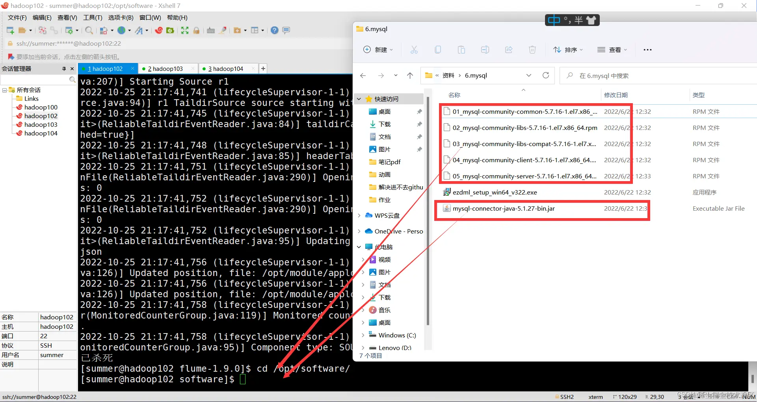The image size is (757, 402).
Task: Click the red flag add-session arrow icon
Action: (x=11, y=57)
